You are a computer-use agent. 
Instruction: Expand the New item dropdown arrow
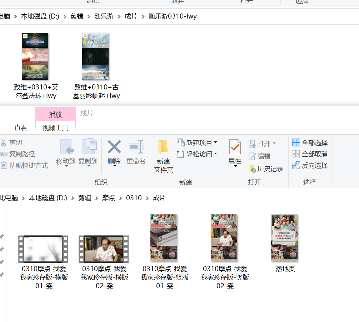215,142
